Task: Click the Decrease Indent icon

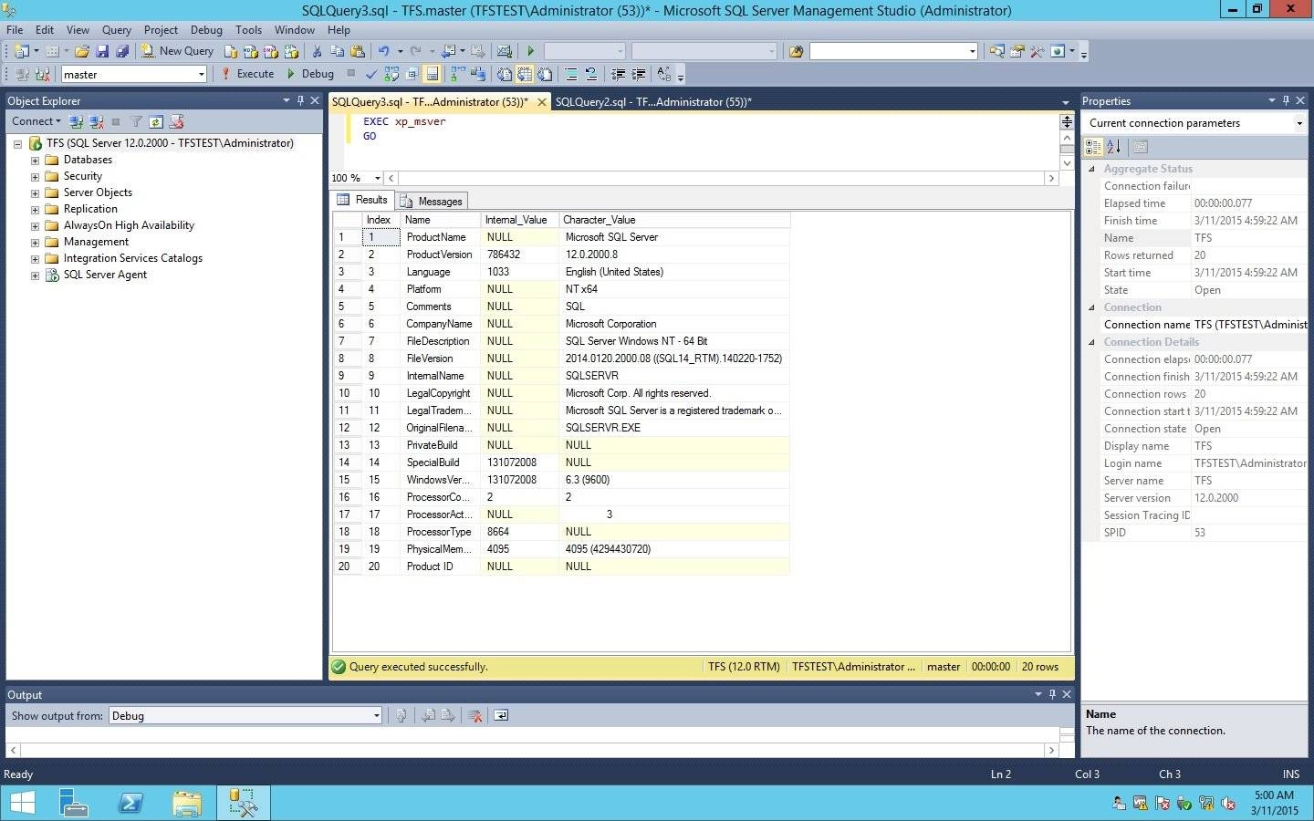Action: pyautogui.click(x=618, y=74)
